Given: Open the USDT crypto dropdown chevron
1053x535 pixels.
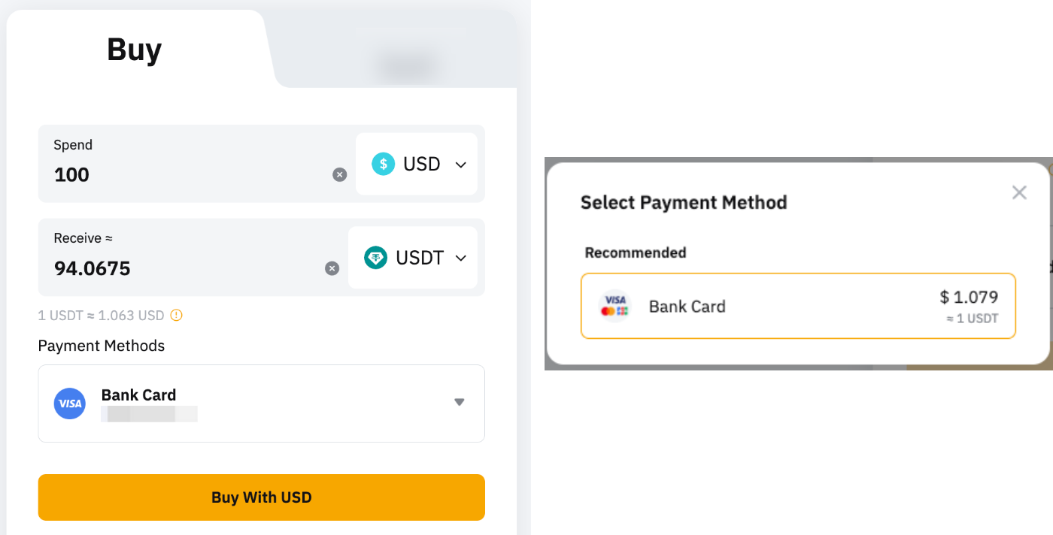Looking at the screenshot, I should coord(461,258).
